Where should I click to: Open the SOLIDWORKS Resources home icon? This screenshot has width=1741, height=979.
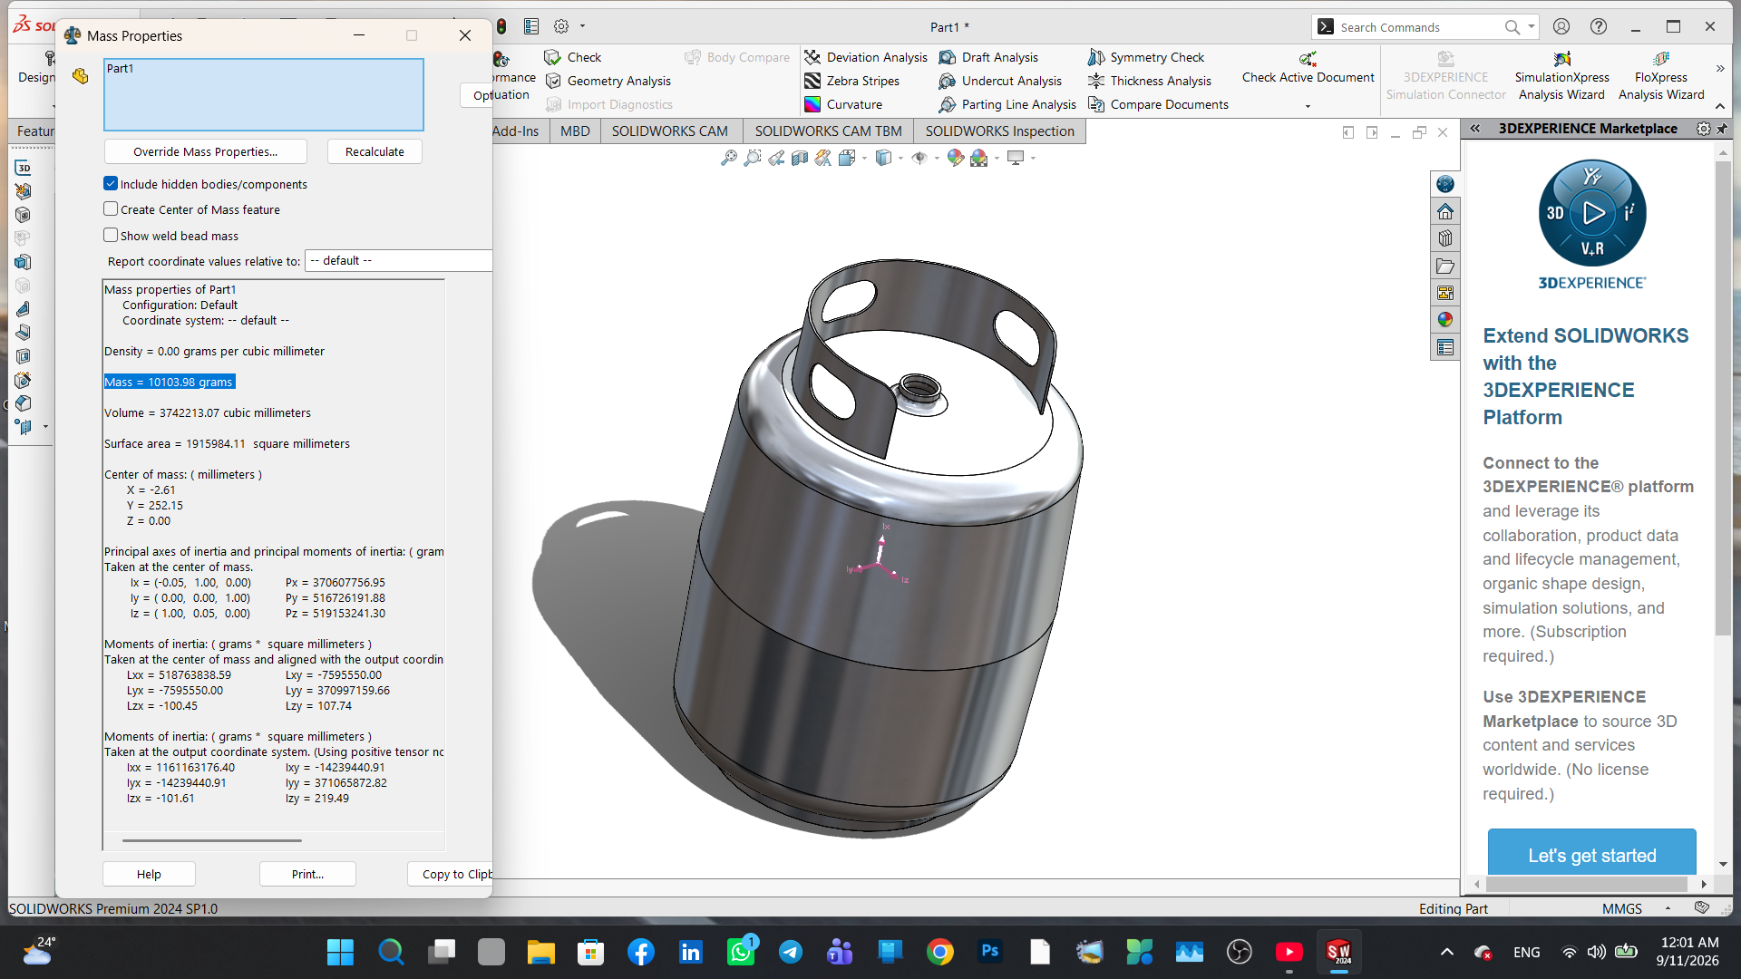[1445, 211]
